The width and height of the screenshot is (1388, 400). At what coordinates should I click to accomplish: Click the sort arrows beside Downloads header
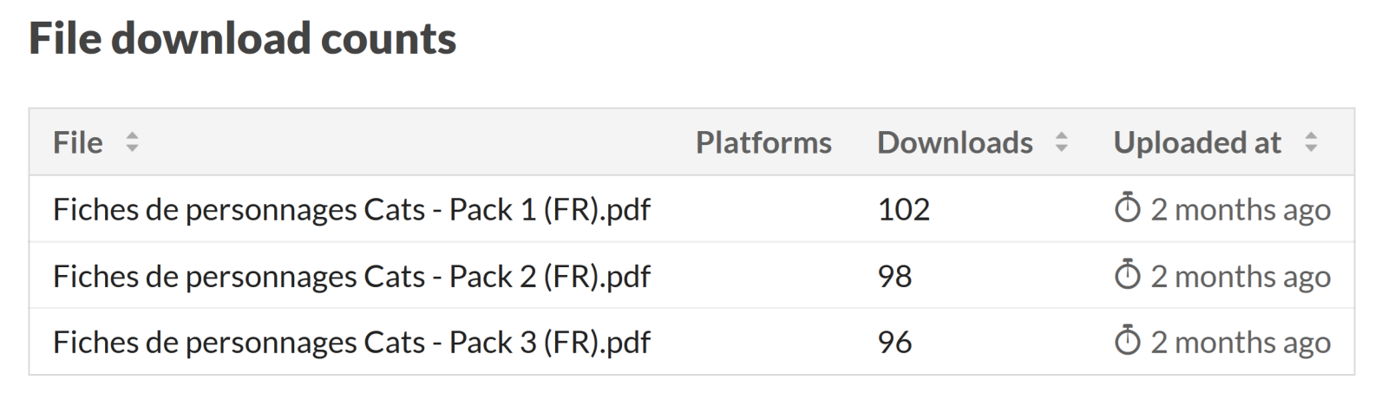tap(1061, 142)
